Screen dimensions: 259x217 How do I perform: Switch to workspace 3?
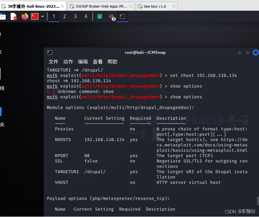coord(75,16)
